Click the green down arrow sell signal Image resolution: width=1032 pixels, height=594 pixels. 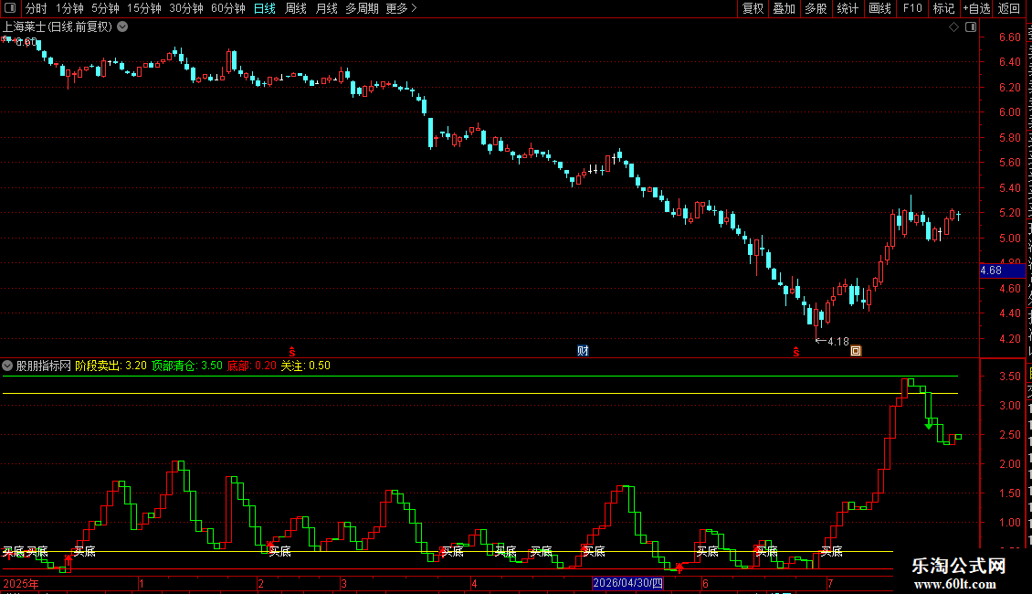click(929, 426)
